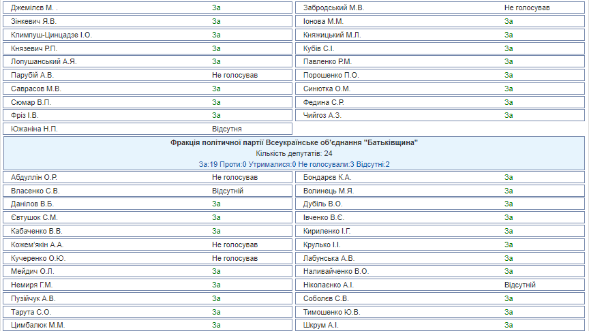
Task: Click the 'За' vote beside Чийгоз А.З.
Action: tap(508, 115)
